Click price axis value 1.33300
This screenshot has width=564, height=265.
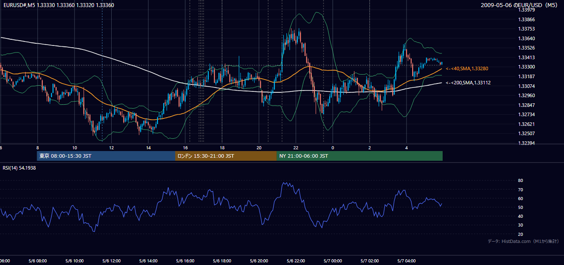pos(526,67)
